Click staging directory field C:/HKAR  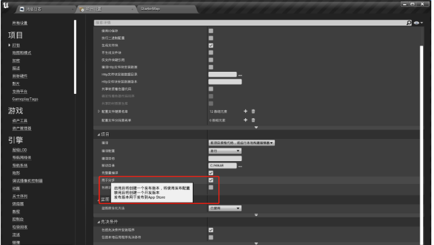[x=222, y=166]
